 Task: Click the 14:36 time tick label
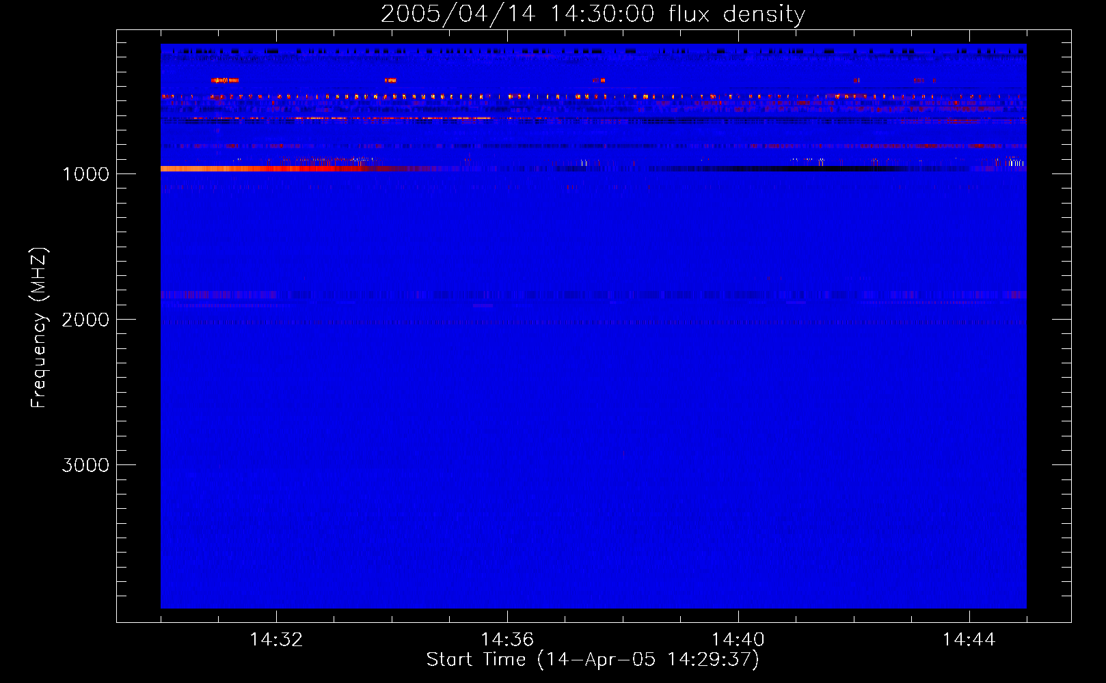(507, 640)
